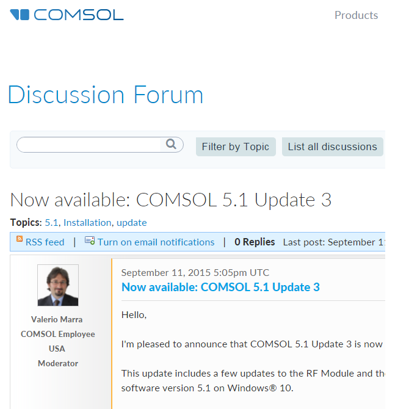Click the thread heading above Topics
395x409 pixels.
(171, 200)
